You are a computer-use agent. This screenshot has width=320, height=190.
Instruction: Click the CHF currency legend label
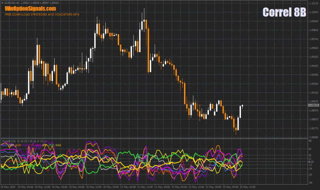(32, 145)
